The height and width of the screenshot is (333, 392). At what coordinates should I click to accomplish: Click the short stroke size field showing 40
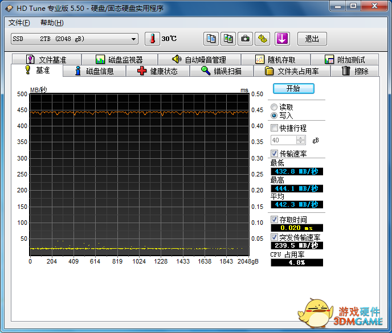(x=284, y=140)
